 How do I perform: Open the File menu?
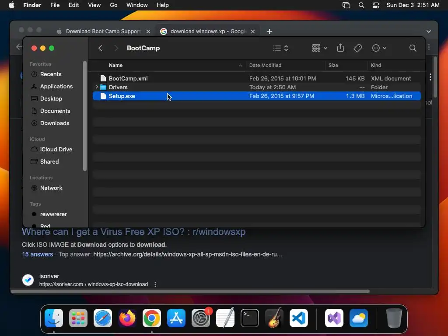click(55, 5)
